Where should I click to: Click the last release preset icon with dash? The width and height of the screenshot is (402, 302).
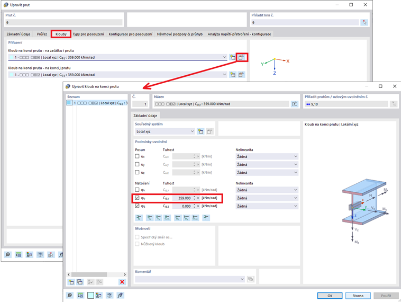pyautogui.click(x=206, y=218)
